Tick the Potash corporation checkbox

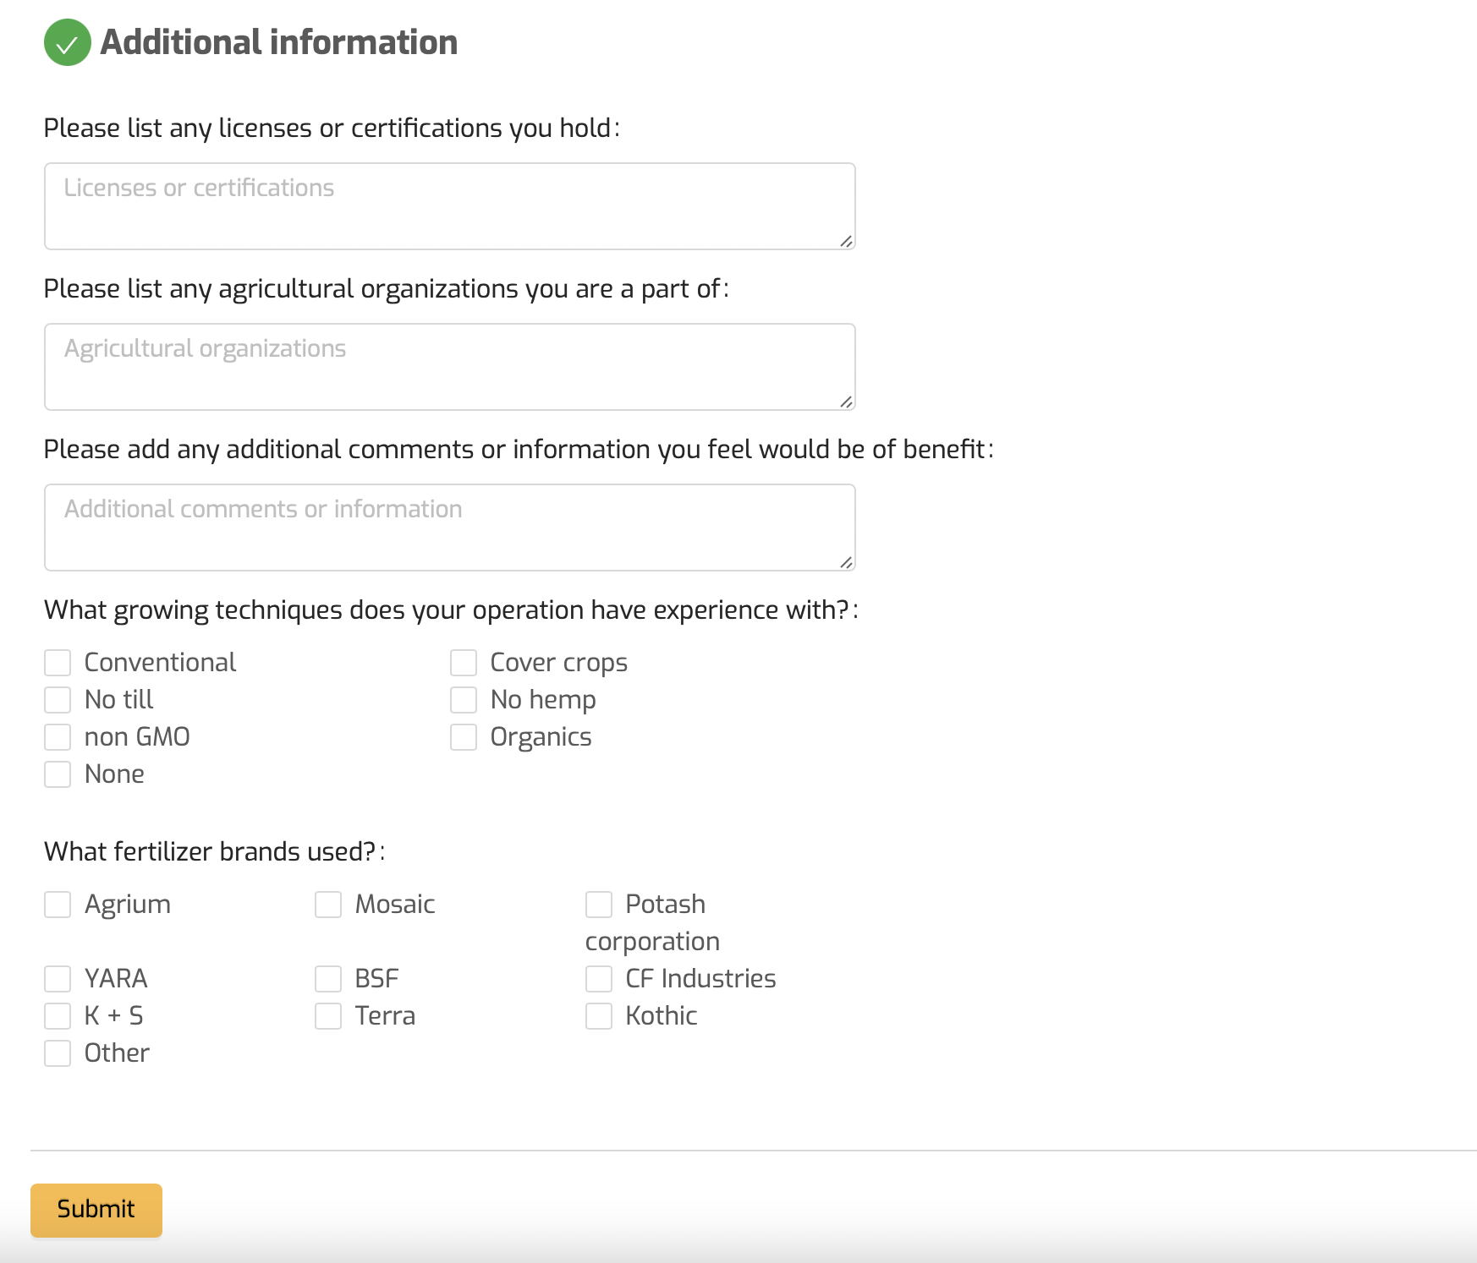(x=599, y=905)
